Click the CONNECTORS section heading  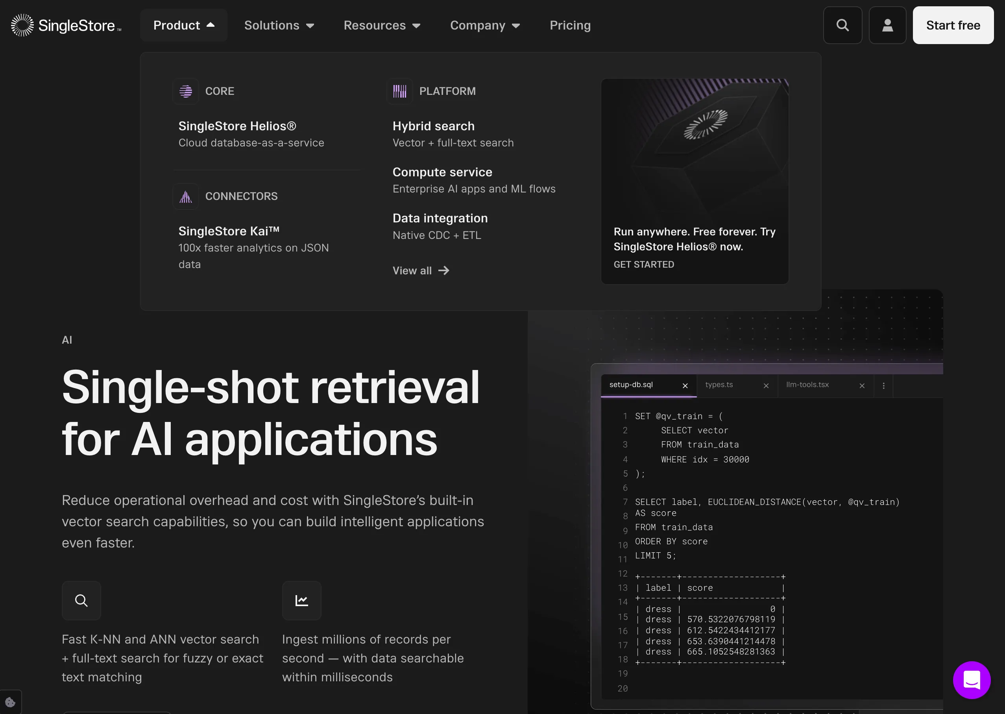241,196
